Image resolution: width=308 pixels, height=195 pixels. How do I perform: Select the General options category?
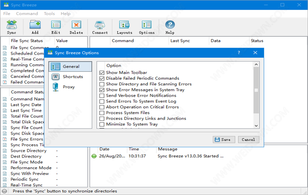[x=70, y=67]
